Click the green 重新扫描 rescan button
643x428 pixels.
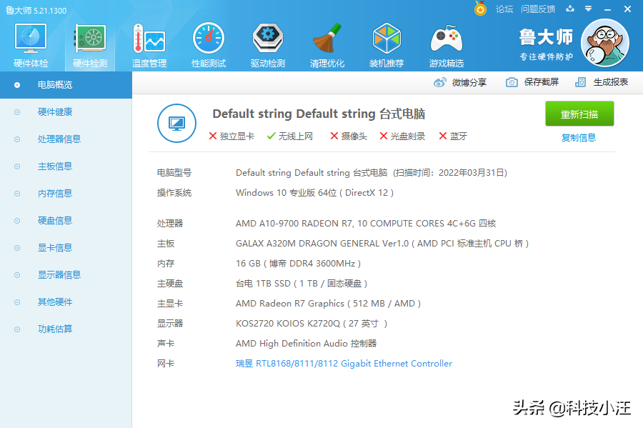click(579, 114)
